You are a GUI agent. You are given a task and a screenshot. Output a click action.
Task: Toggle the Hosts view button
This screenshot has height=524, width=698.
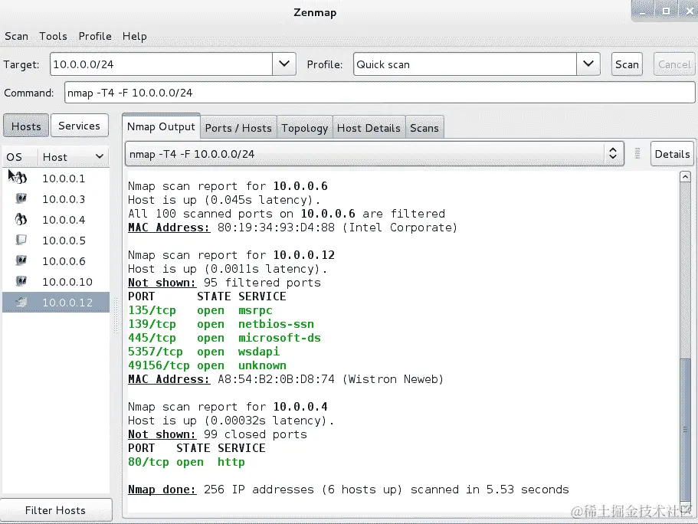[26, 126]
